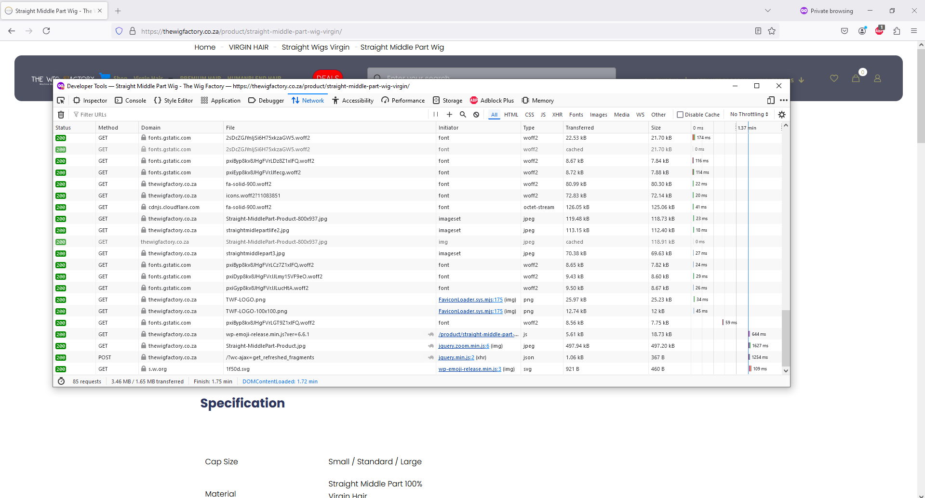Filter requests by Fonts type
This screenshot has width=925, height=498.
[576, 115]
